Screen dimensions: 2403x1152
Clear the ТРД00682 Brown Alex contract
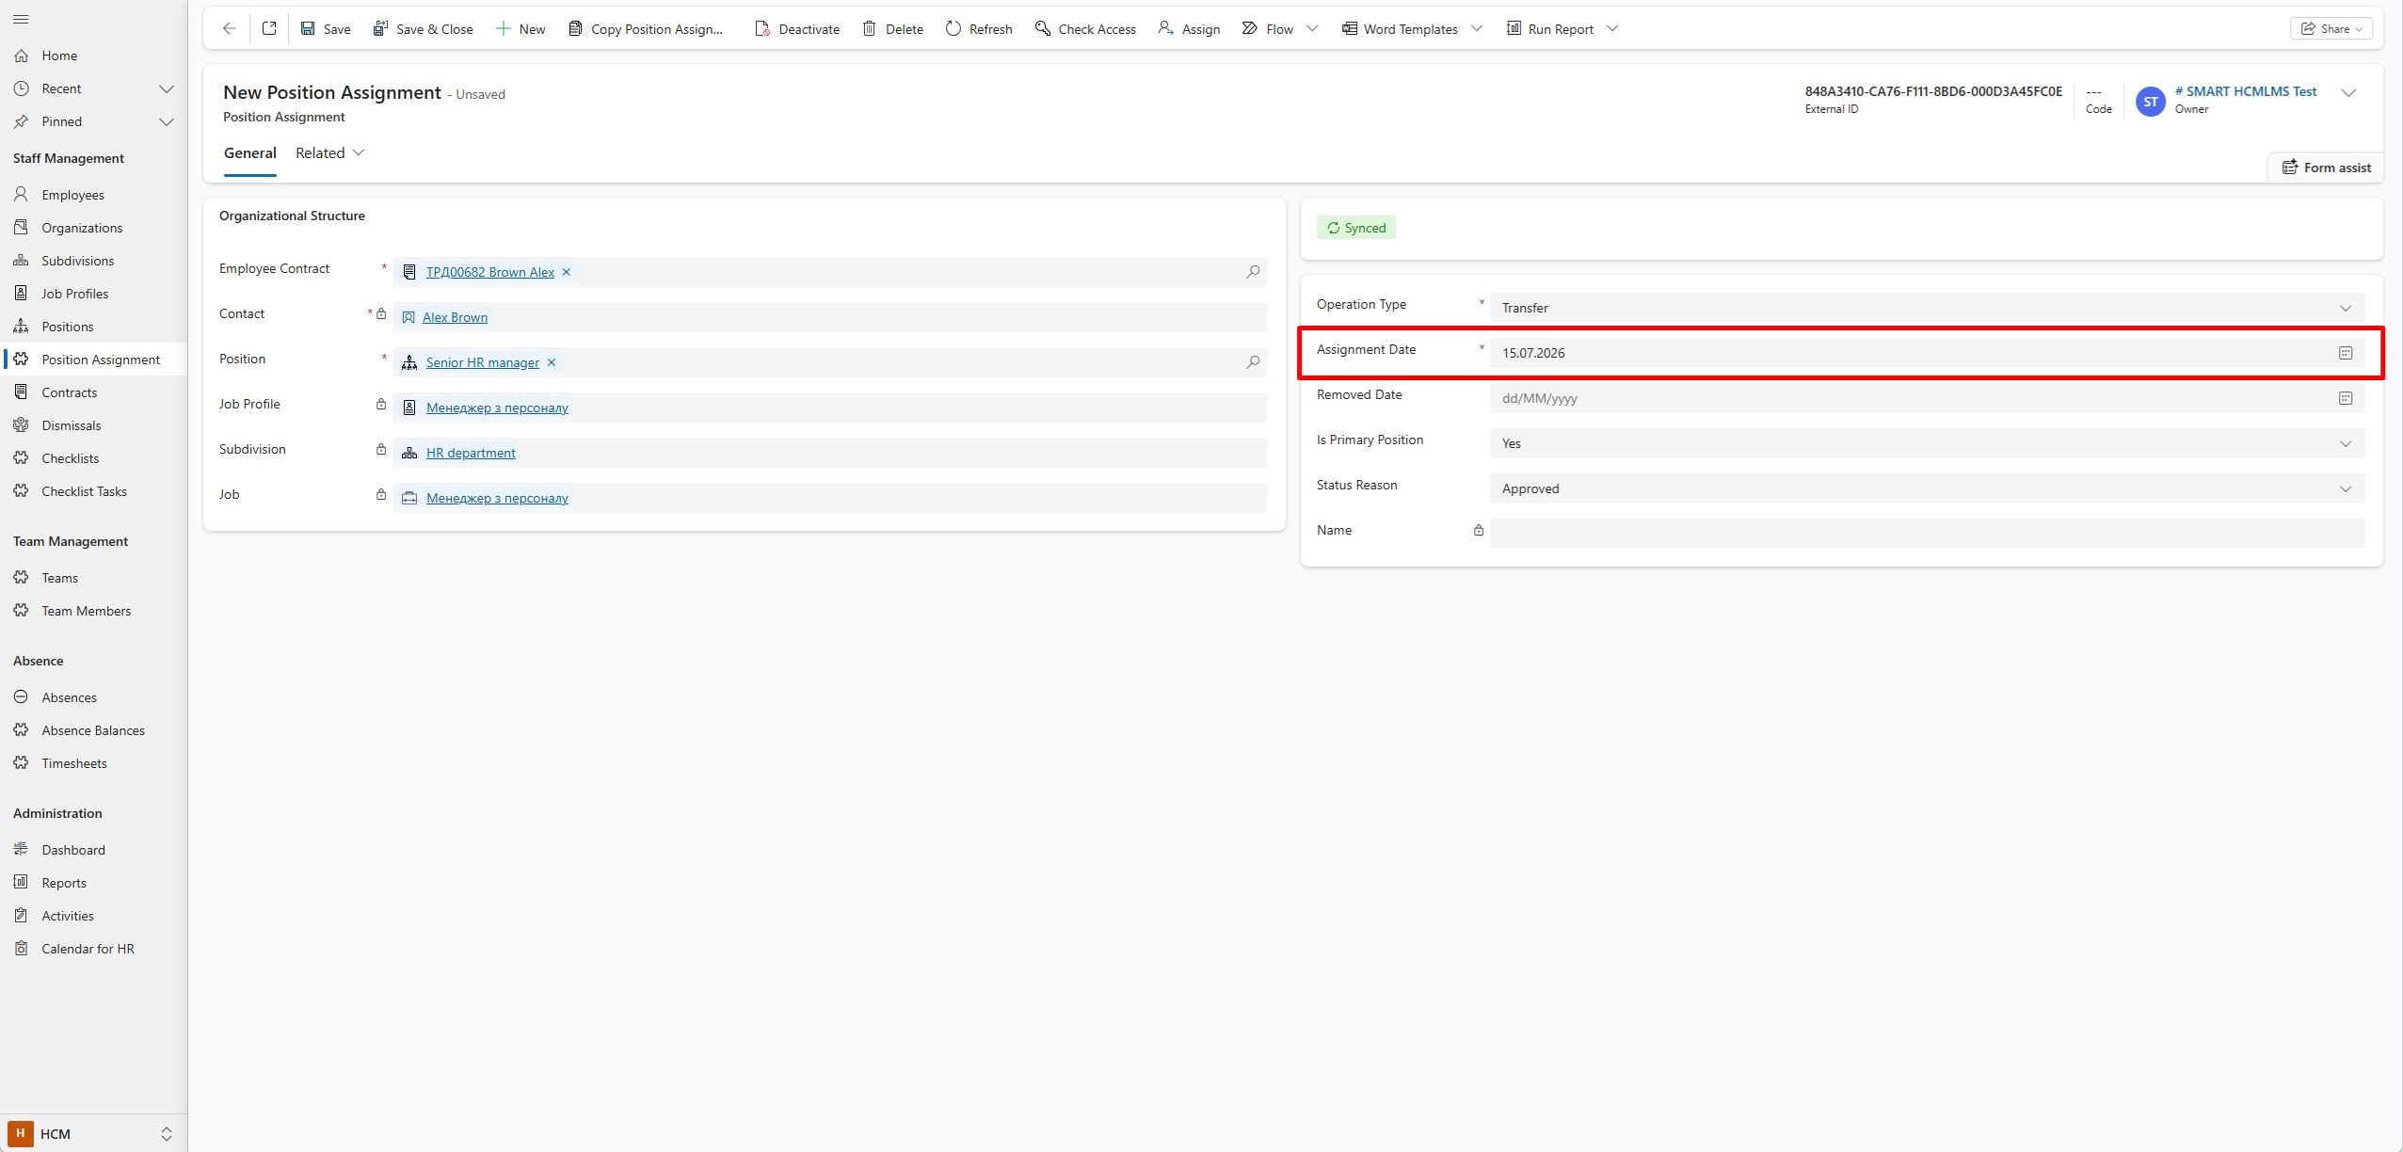tap(567, 272)
